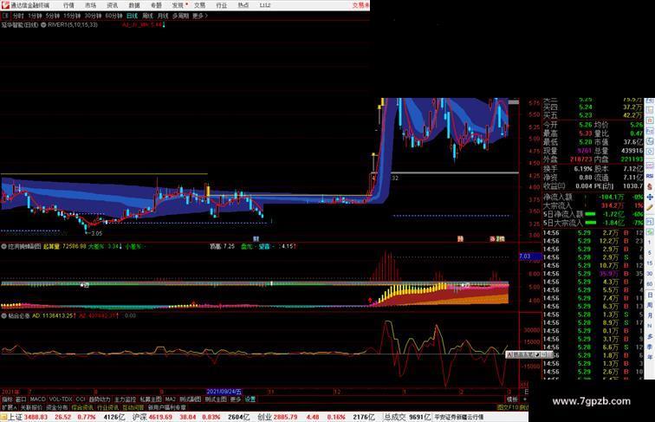Viewport: 655px width, 422px height.
Task: Open the 行业 menu in top bar
Action: point(222,5)
